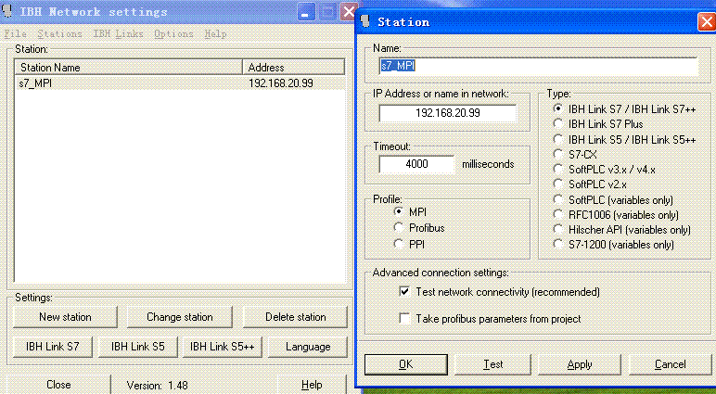Enable Take profibus parameters from project
The height and width of the screenshot is (394, 716).
(x=404, y=318)
